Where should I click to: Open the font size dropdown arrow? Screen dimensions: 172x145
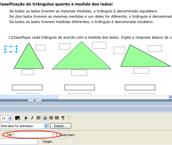tap(10, 118)
